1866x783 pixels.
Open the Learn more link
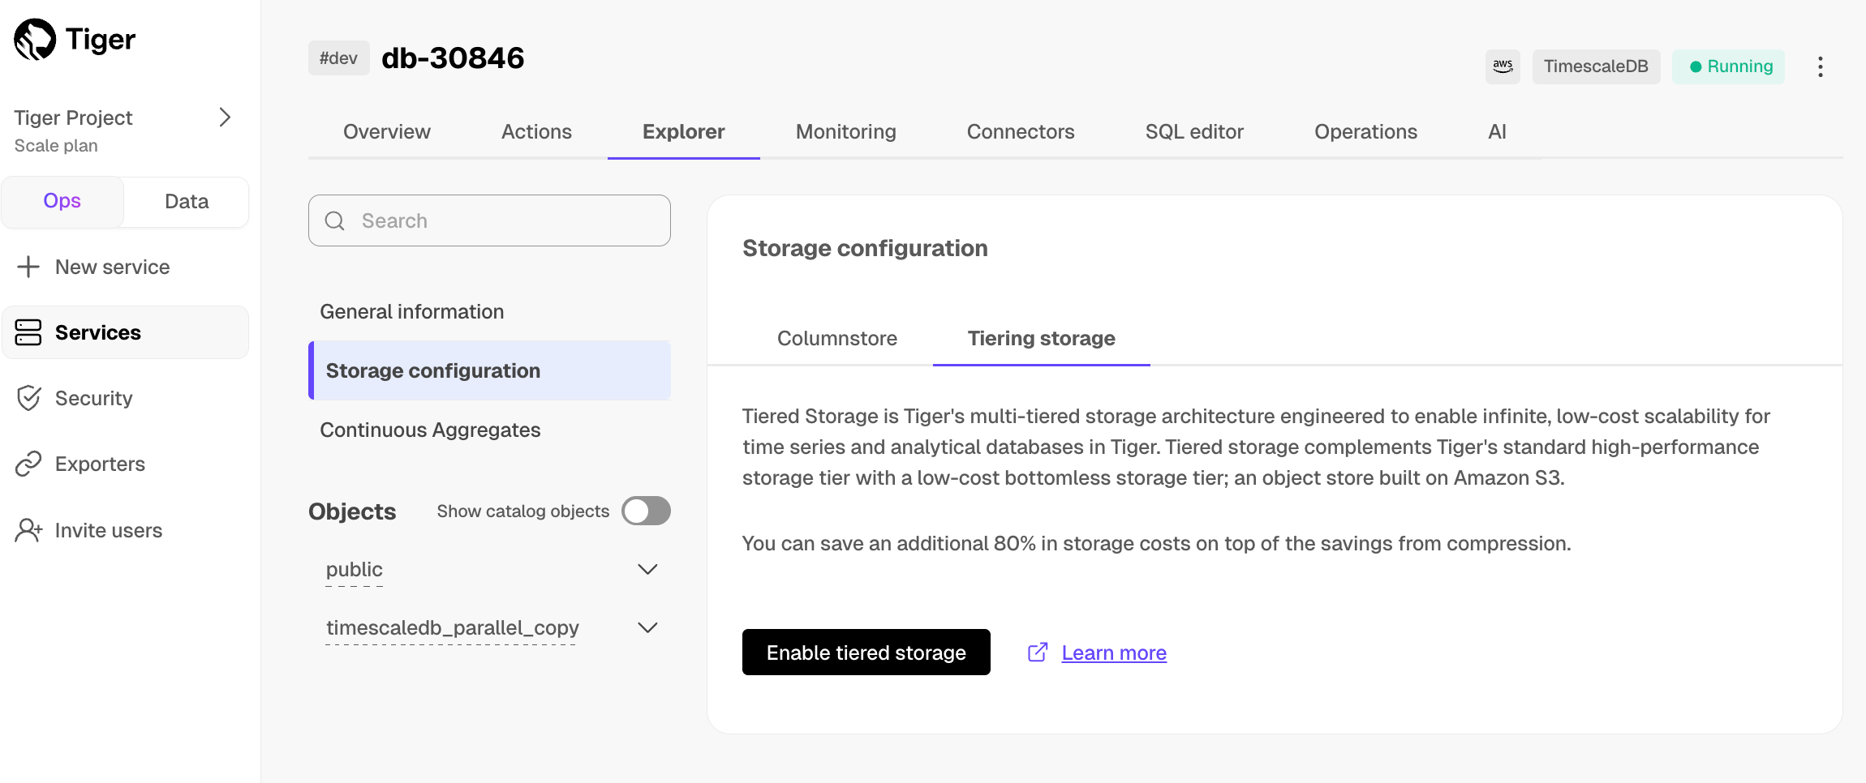[x=1113, y=652]
